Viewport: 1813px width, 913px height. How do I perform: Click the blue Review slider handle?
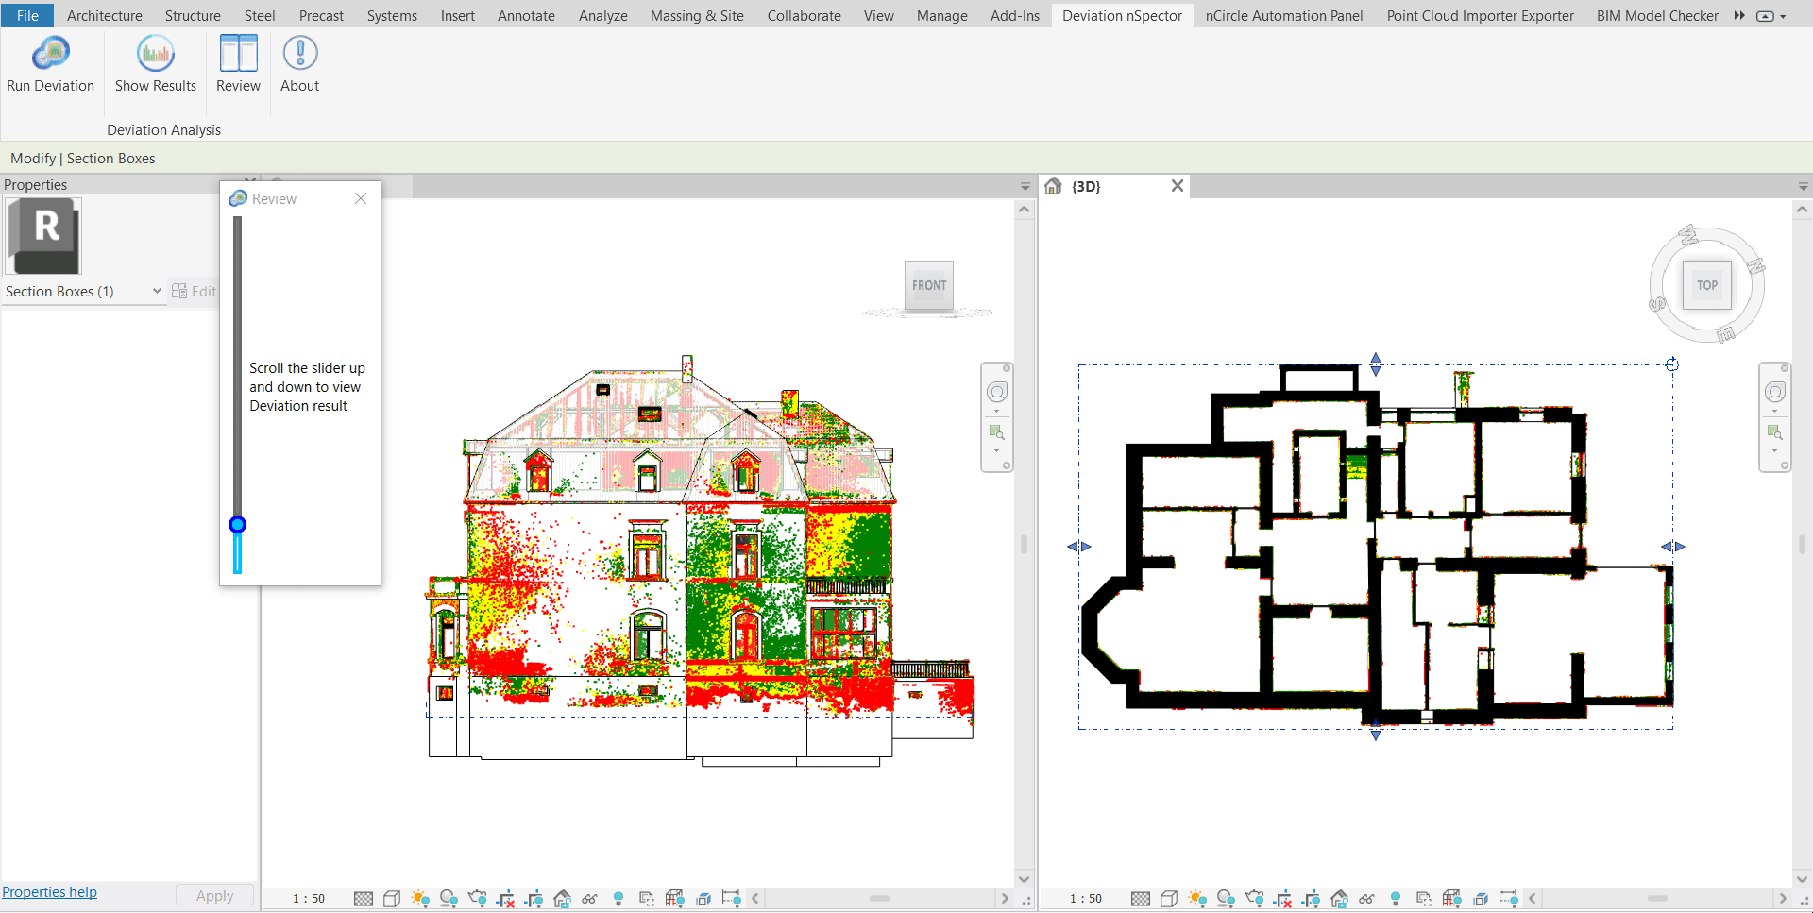(x=237, y=525)
